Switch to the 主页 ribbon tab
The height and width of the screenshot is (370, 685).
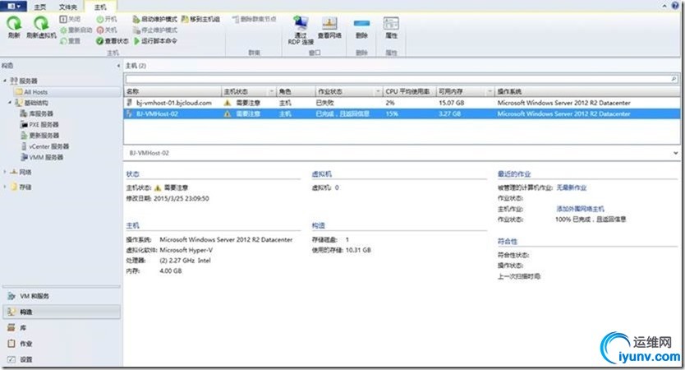tap(39, 7)
